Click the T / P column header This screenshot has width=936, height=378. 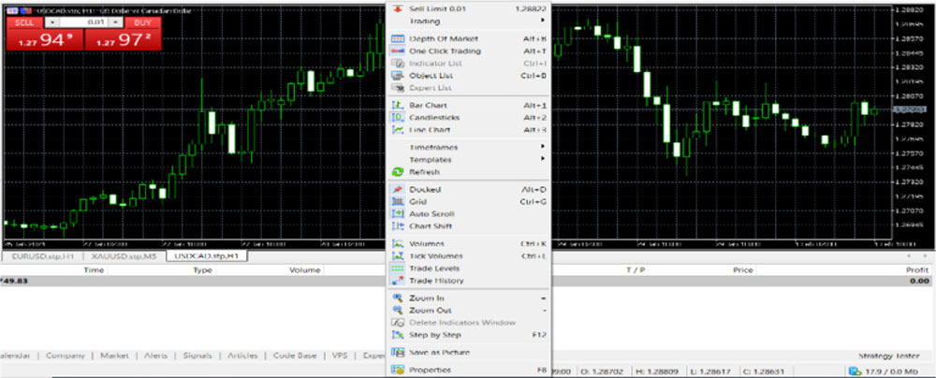pyautogui.click(x=636, y=269)
